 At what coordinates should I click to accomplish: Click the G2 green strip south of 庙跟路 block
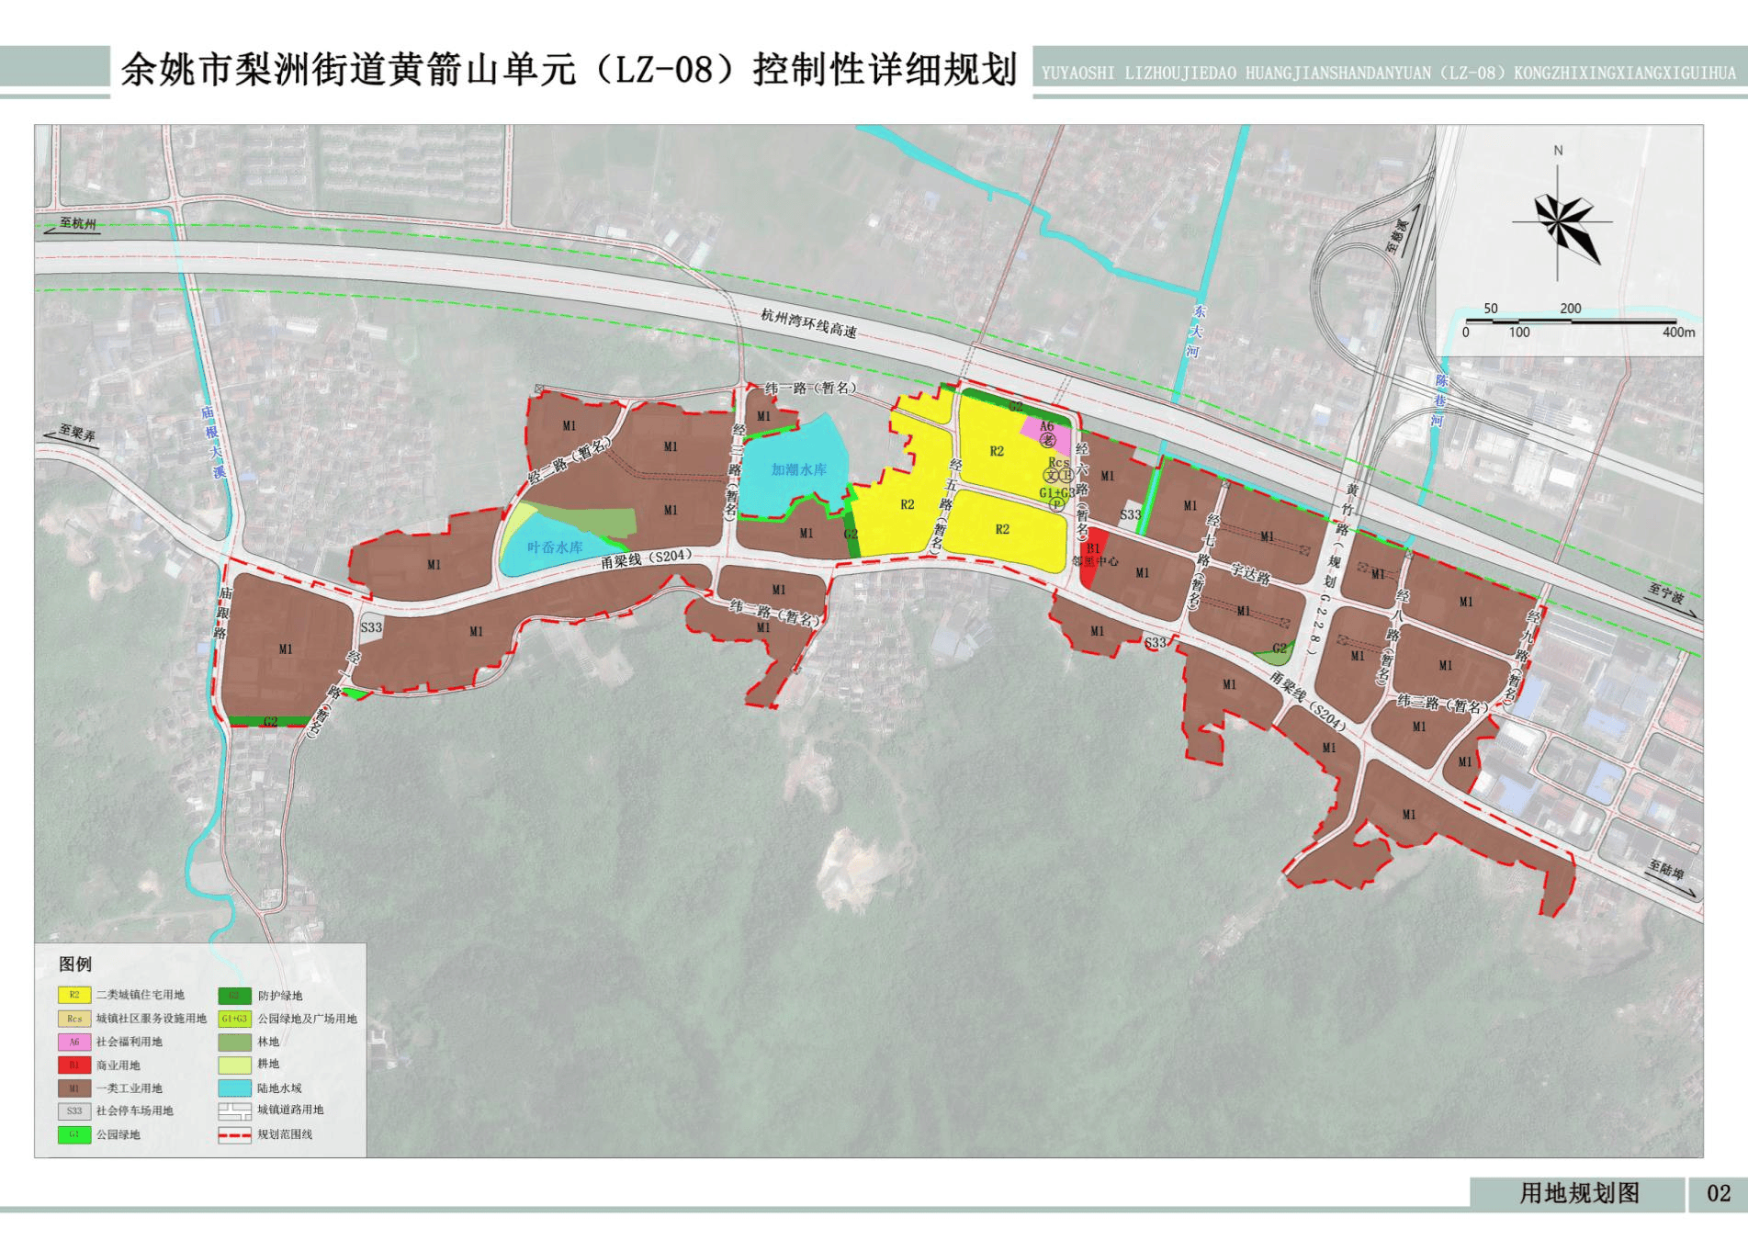click(270, 722)
